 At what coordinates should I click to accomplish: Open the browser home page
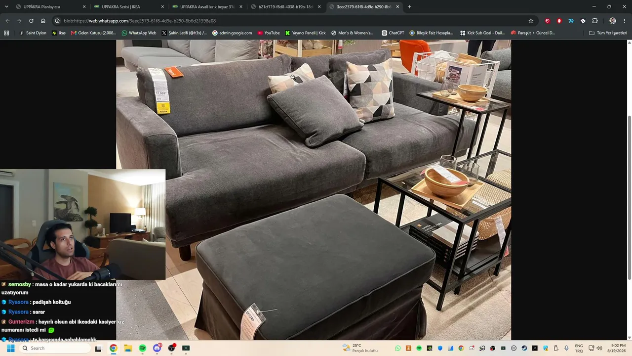click(x=43, y=21)
